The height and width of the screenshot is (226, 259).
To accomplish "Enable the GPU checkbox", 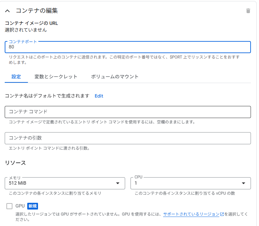I will pyautogui.click(x=9, y=206).
